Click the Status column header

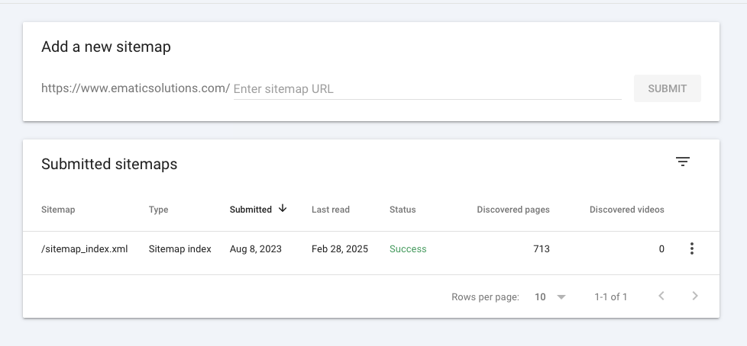pos(403,210)
